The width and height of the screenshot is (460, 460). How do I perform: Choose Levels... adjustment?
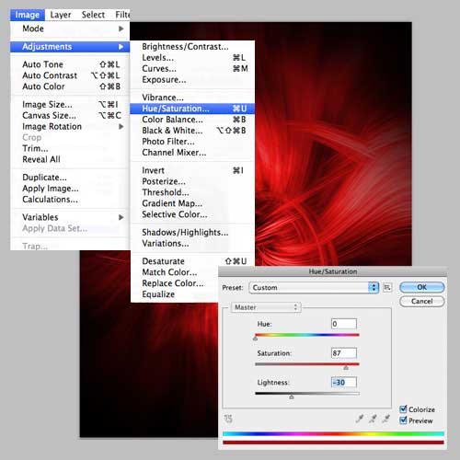(x=192, y=58)
